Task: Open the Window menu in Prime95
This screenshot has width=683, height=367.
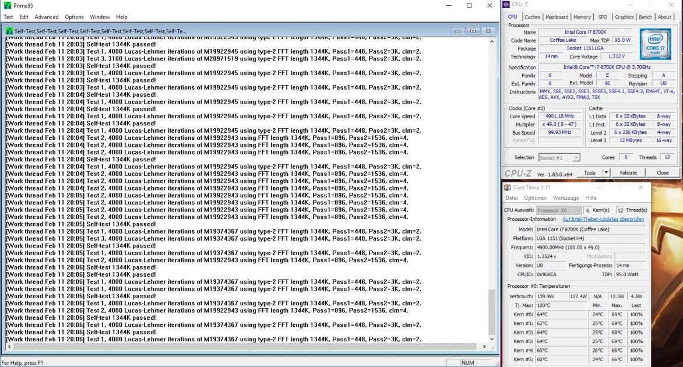Action: pos(100,17)
